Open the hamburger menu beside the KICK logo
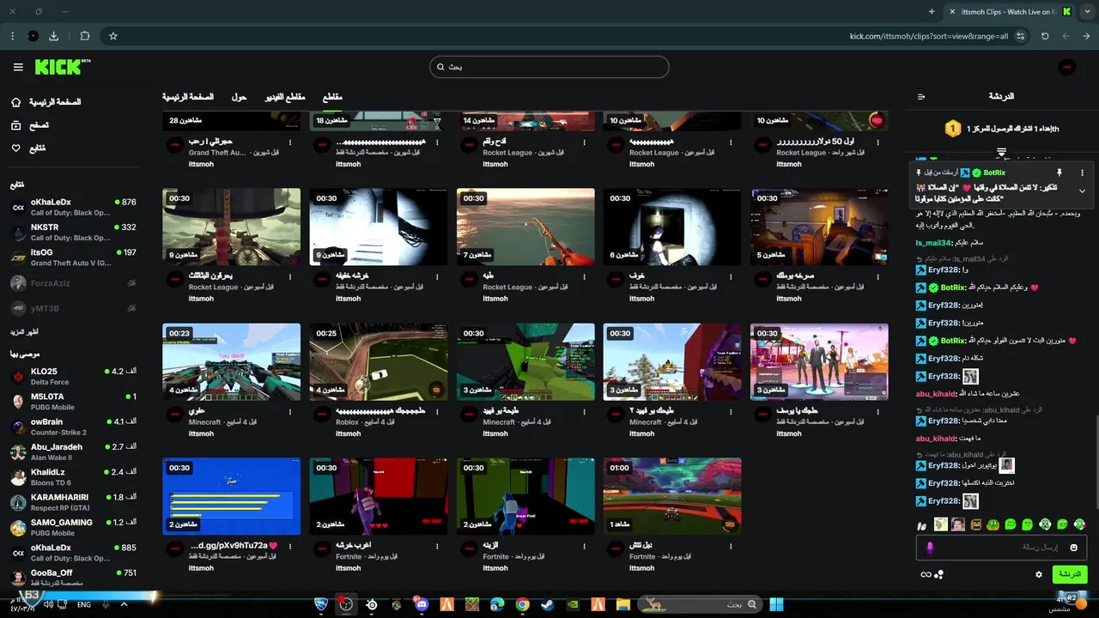Viewport: 1099px width, 618px height. click(18, 67)
